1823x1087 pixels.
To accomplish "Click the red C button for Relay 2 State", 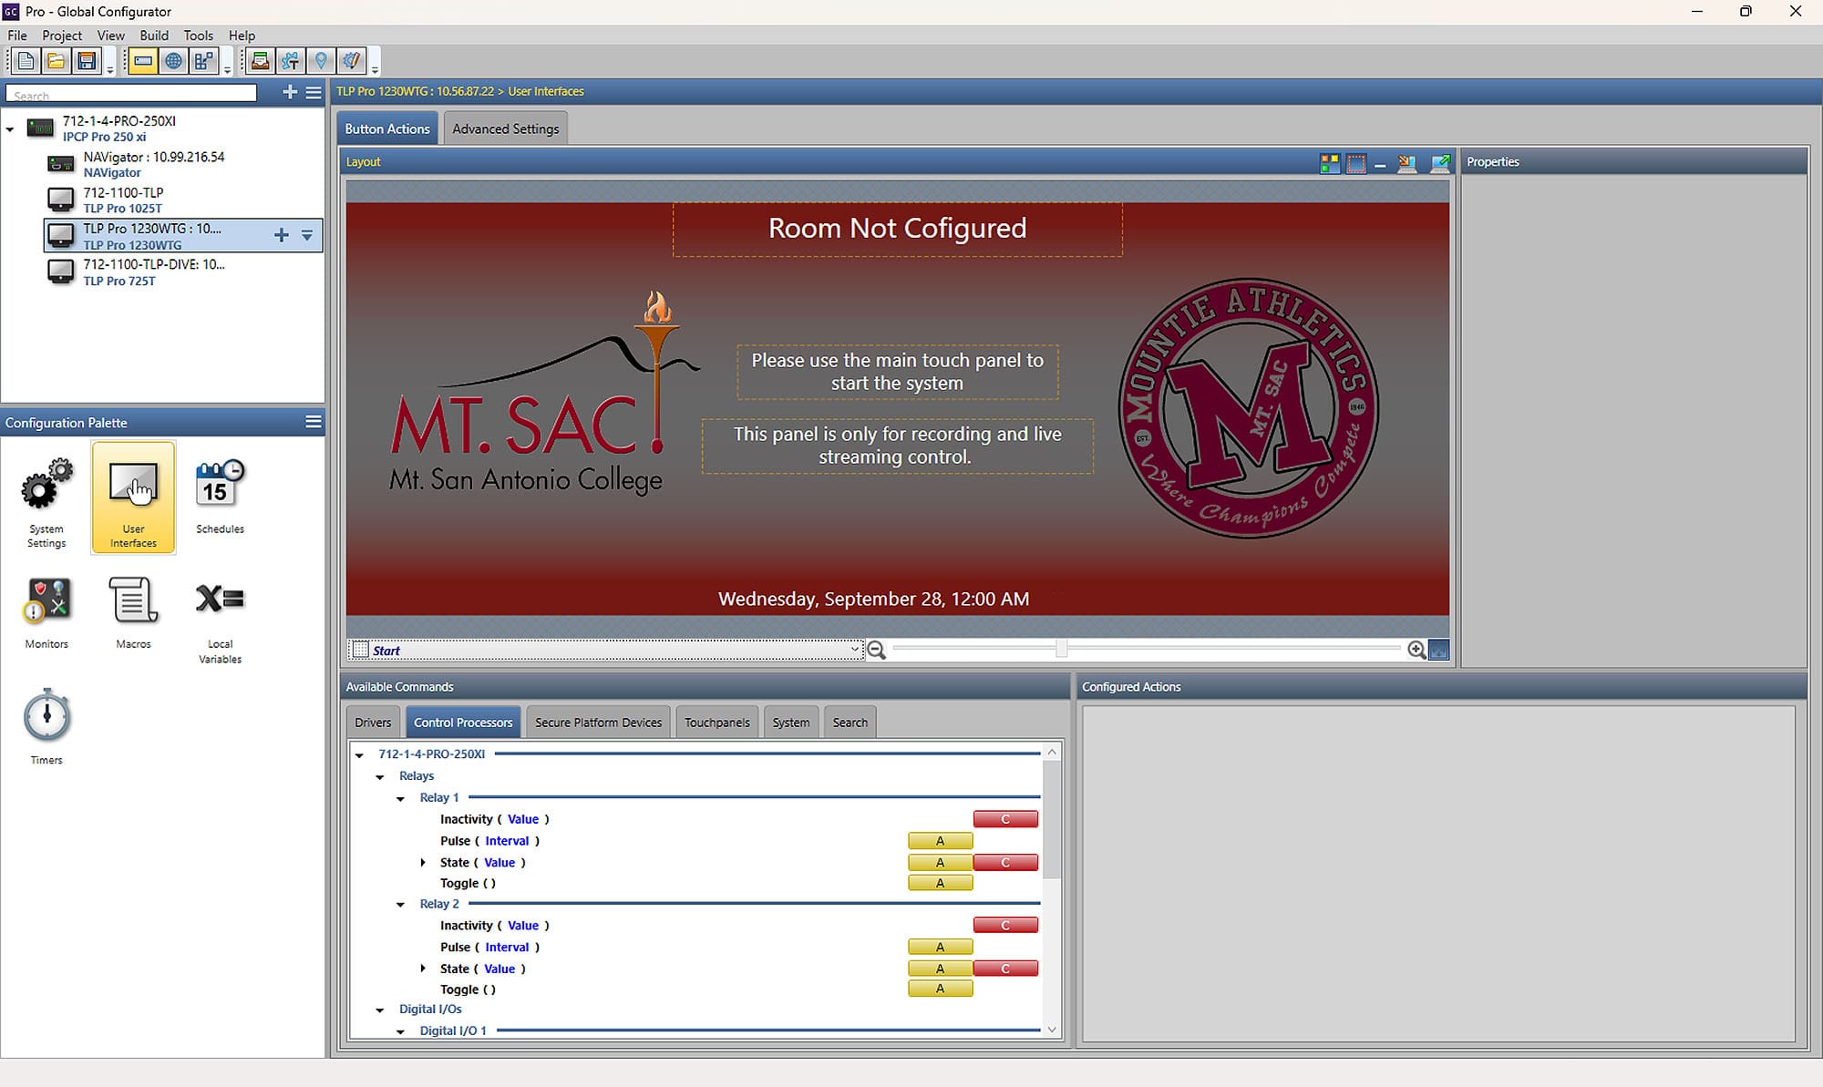I will (1005, 969).
